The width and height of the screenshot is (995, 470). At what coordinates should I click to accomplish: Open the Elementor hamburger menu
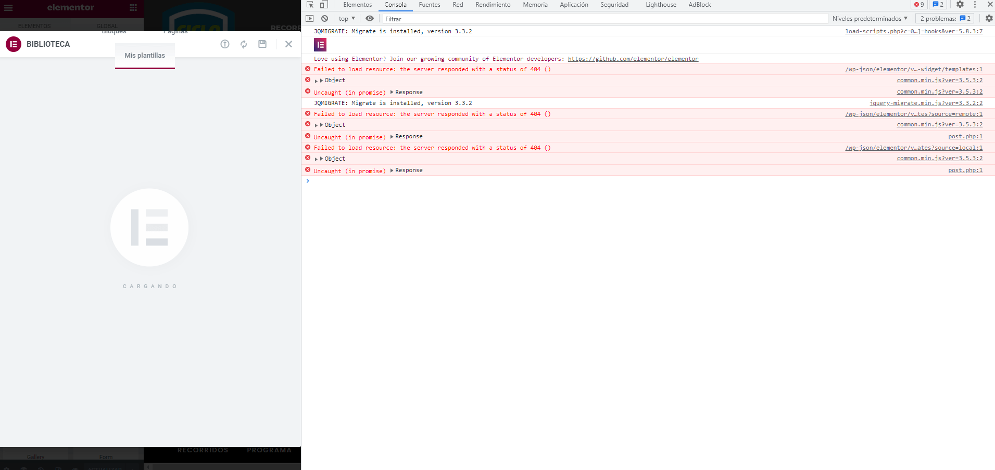pos(8,8)
